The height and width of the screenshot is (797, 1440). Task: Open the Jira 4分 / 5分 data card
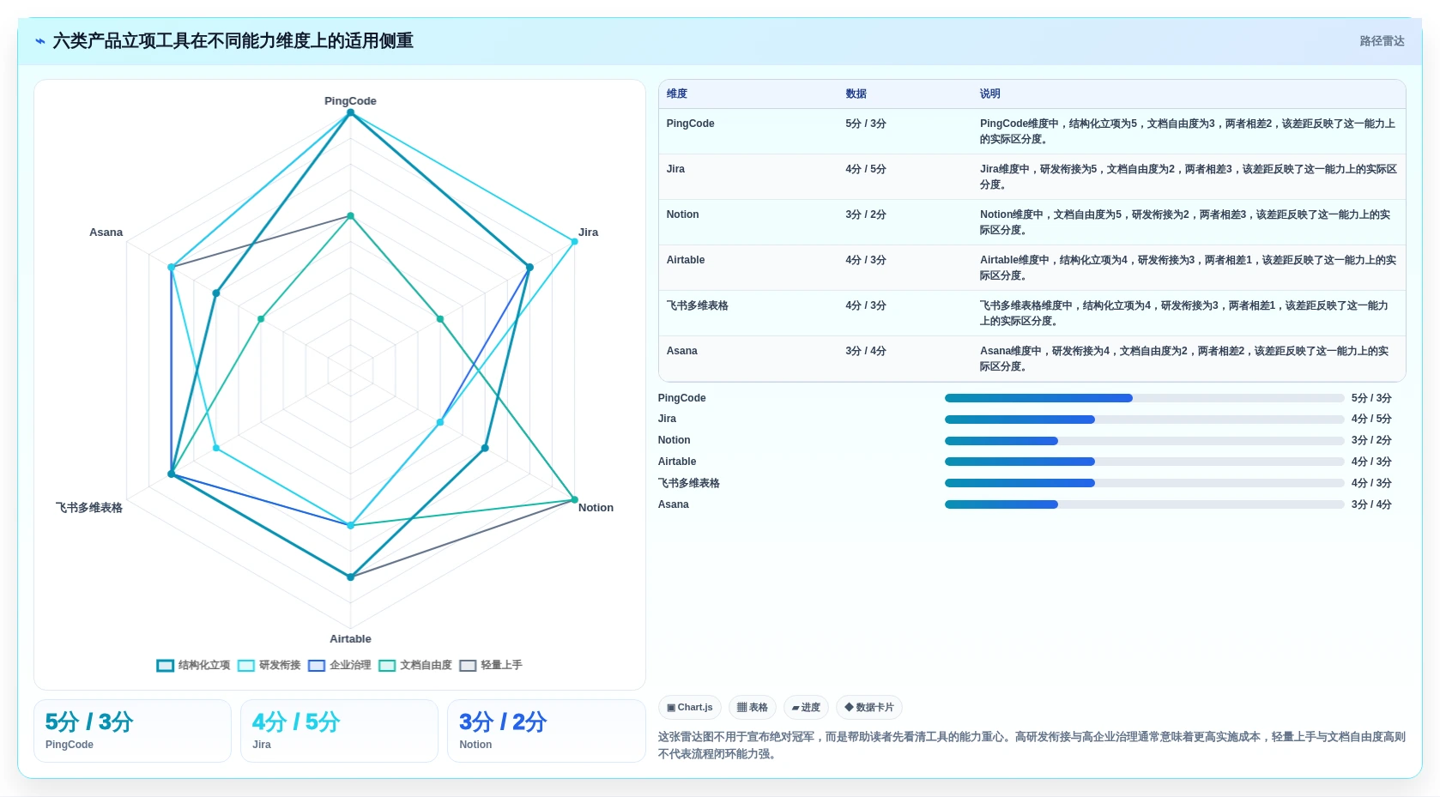[339, 731]
